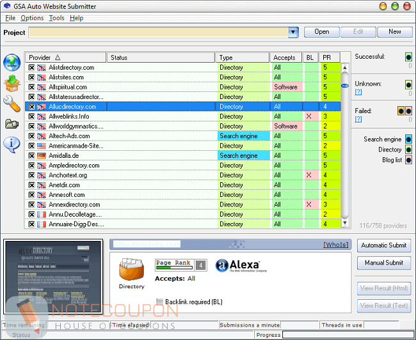The width and height of the screenshot is (416, 340).
Task: Click the Unknown color swatch
Action: (408, 85)
